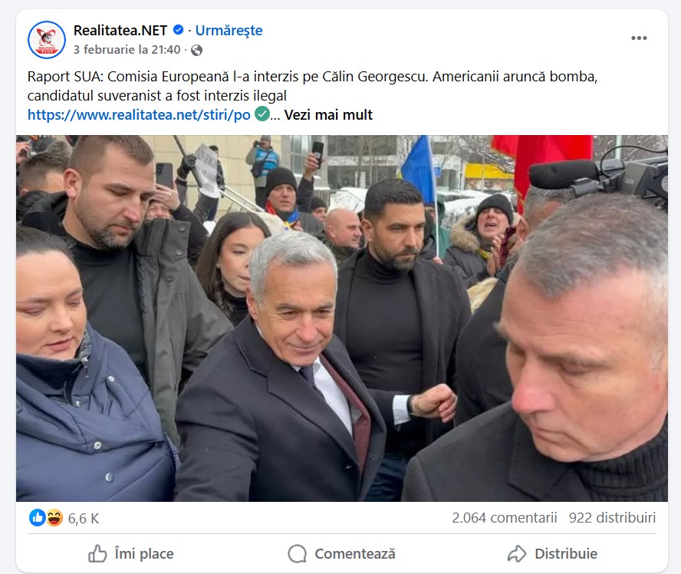This screenshot has width=681, height=574.
Task: View the 6,6 K reactions list
Action: coord(84,518)
